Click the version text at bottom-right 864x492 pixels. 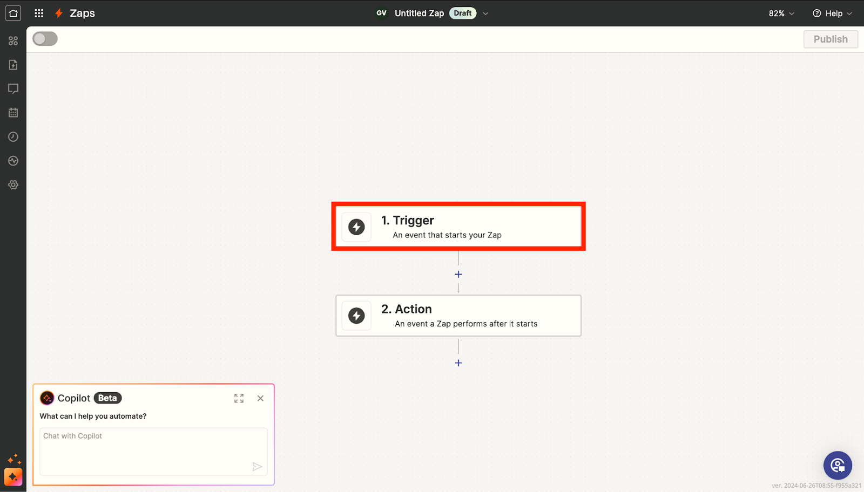(x=816, y=486)
